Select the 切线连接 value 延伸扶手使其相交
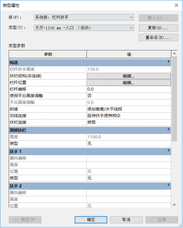The width and height of the screenshot is (183, 228). 129,116
